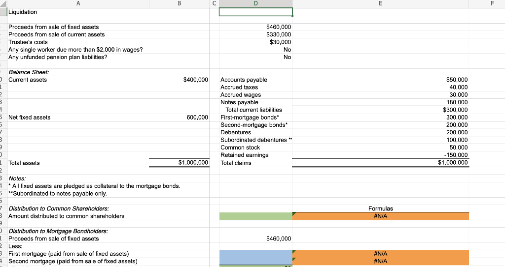Click the 'Accrued taxes' label
This screenshot has height=267, width=505.
click(239, 87)
